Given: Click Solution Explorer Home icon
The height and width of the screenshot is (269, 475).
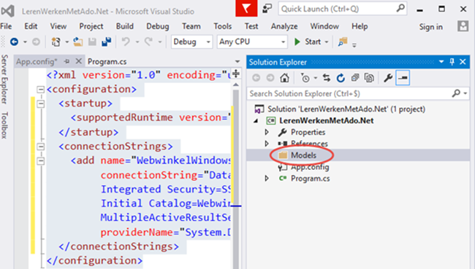Looking at the screenshot, I should 284,78.
